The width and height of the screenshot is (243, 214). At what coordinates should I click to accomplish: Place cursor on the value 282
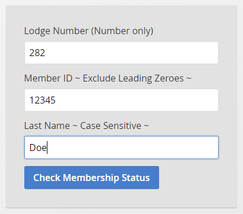pyautogui.click(x=37, y=53)
